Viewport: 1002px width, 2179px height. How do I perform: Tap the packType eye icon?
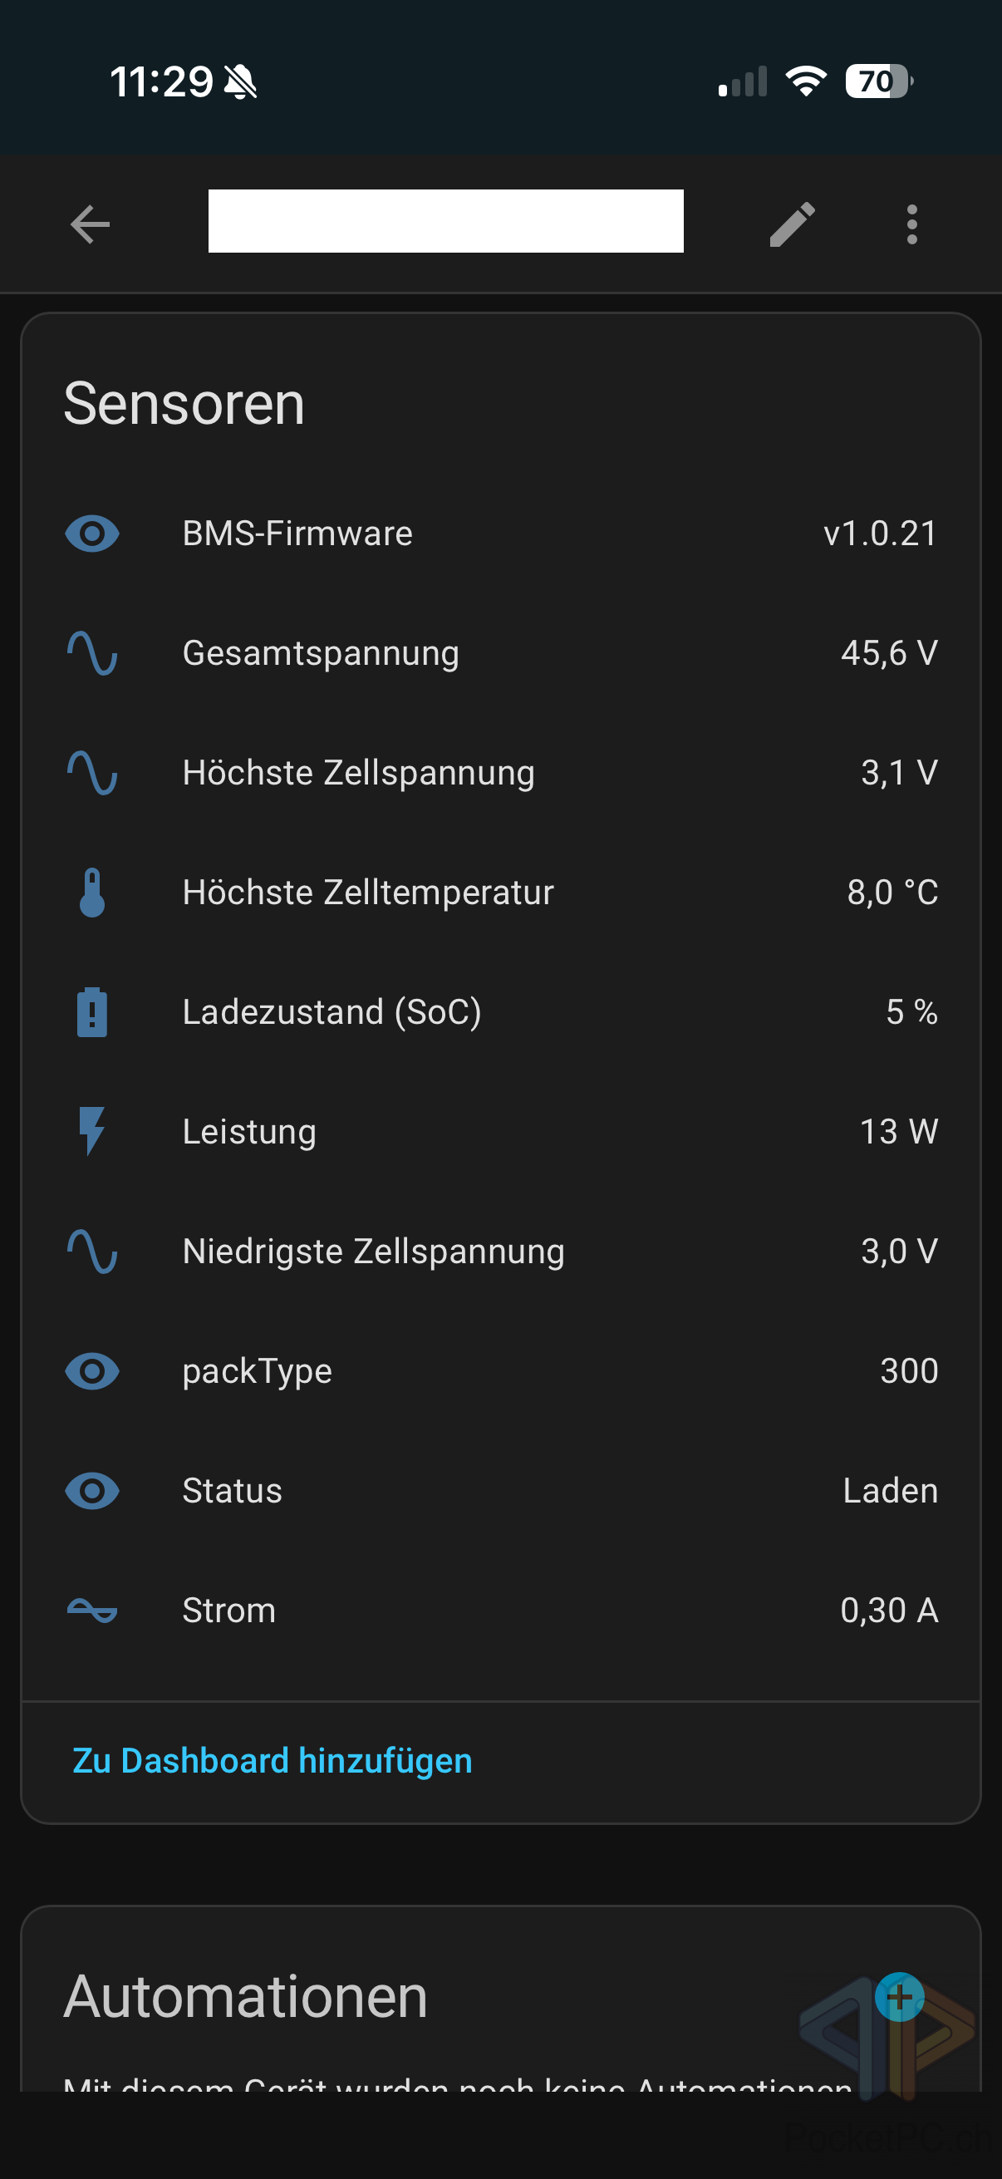(x=92, y=1371)
